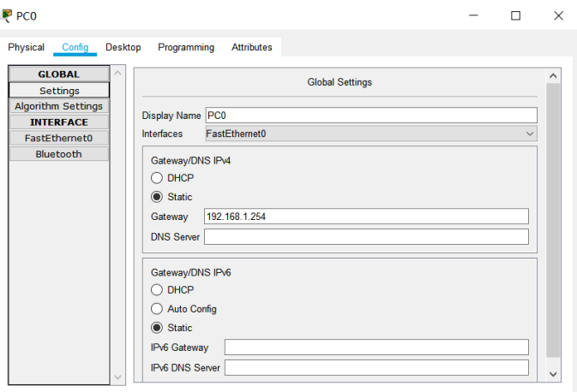Click the IPv6 Gateway field

(376, 347)
